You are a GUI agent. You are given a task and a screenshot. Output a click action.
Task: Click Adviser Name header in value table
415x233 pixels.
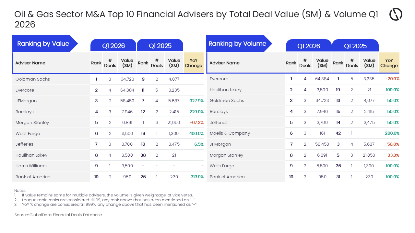click(30, 63)
